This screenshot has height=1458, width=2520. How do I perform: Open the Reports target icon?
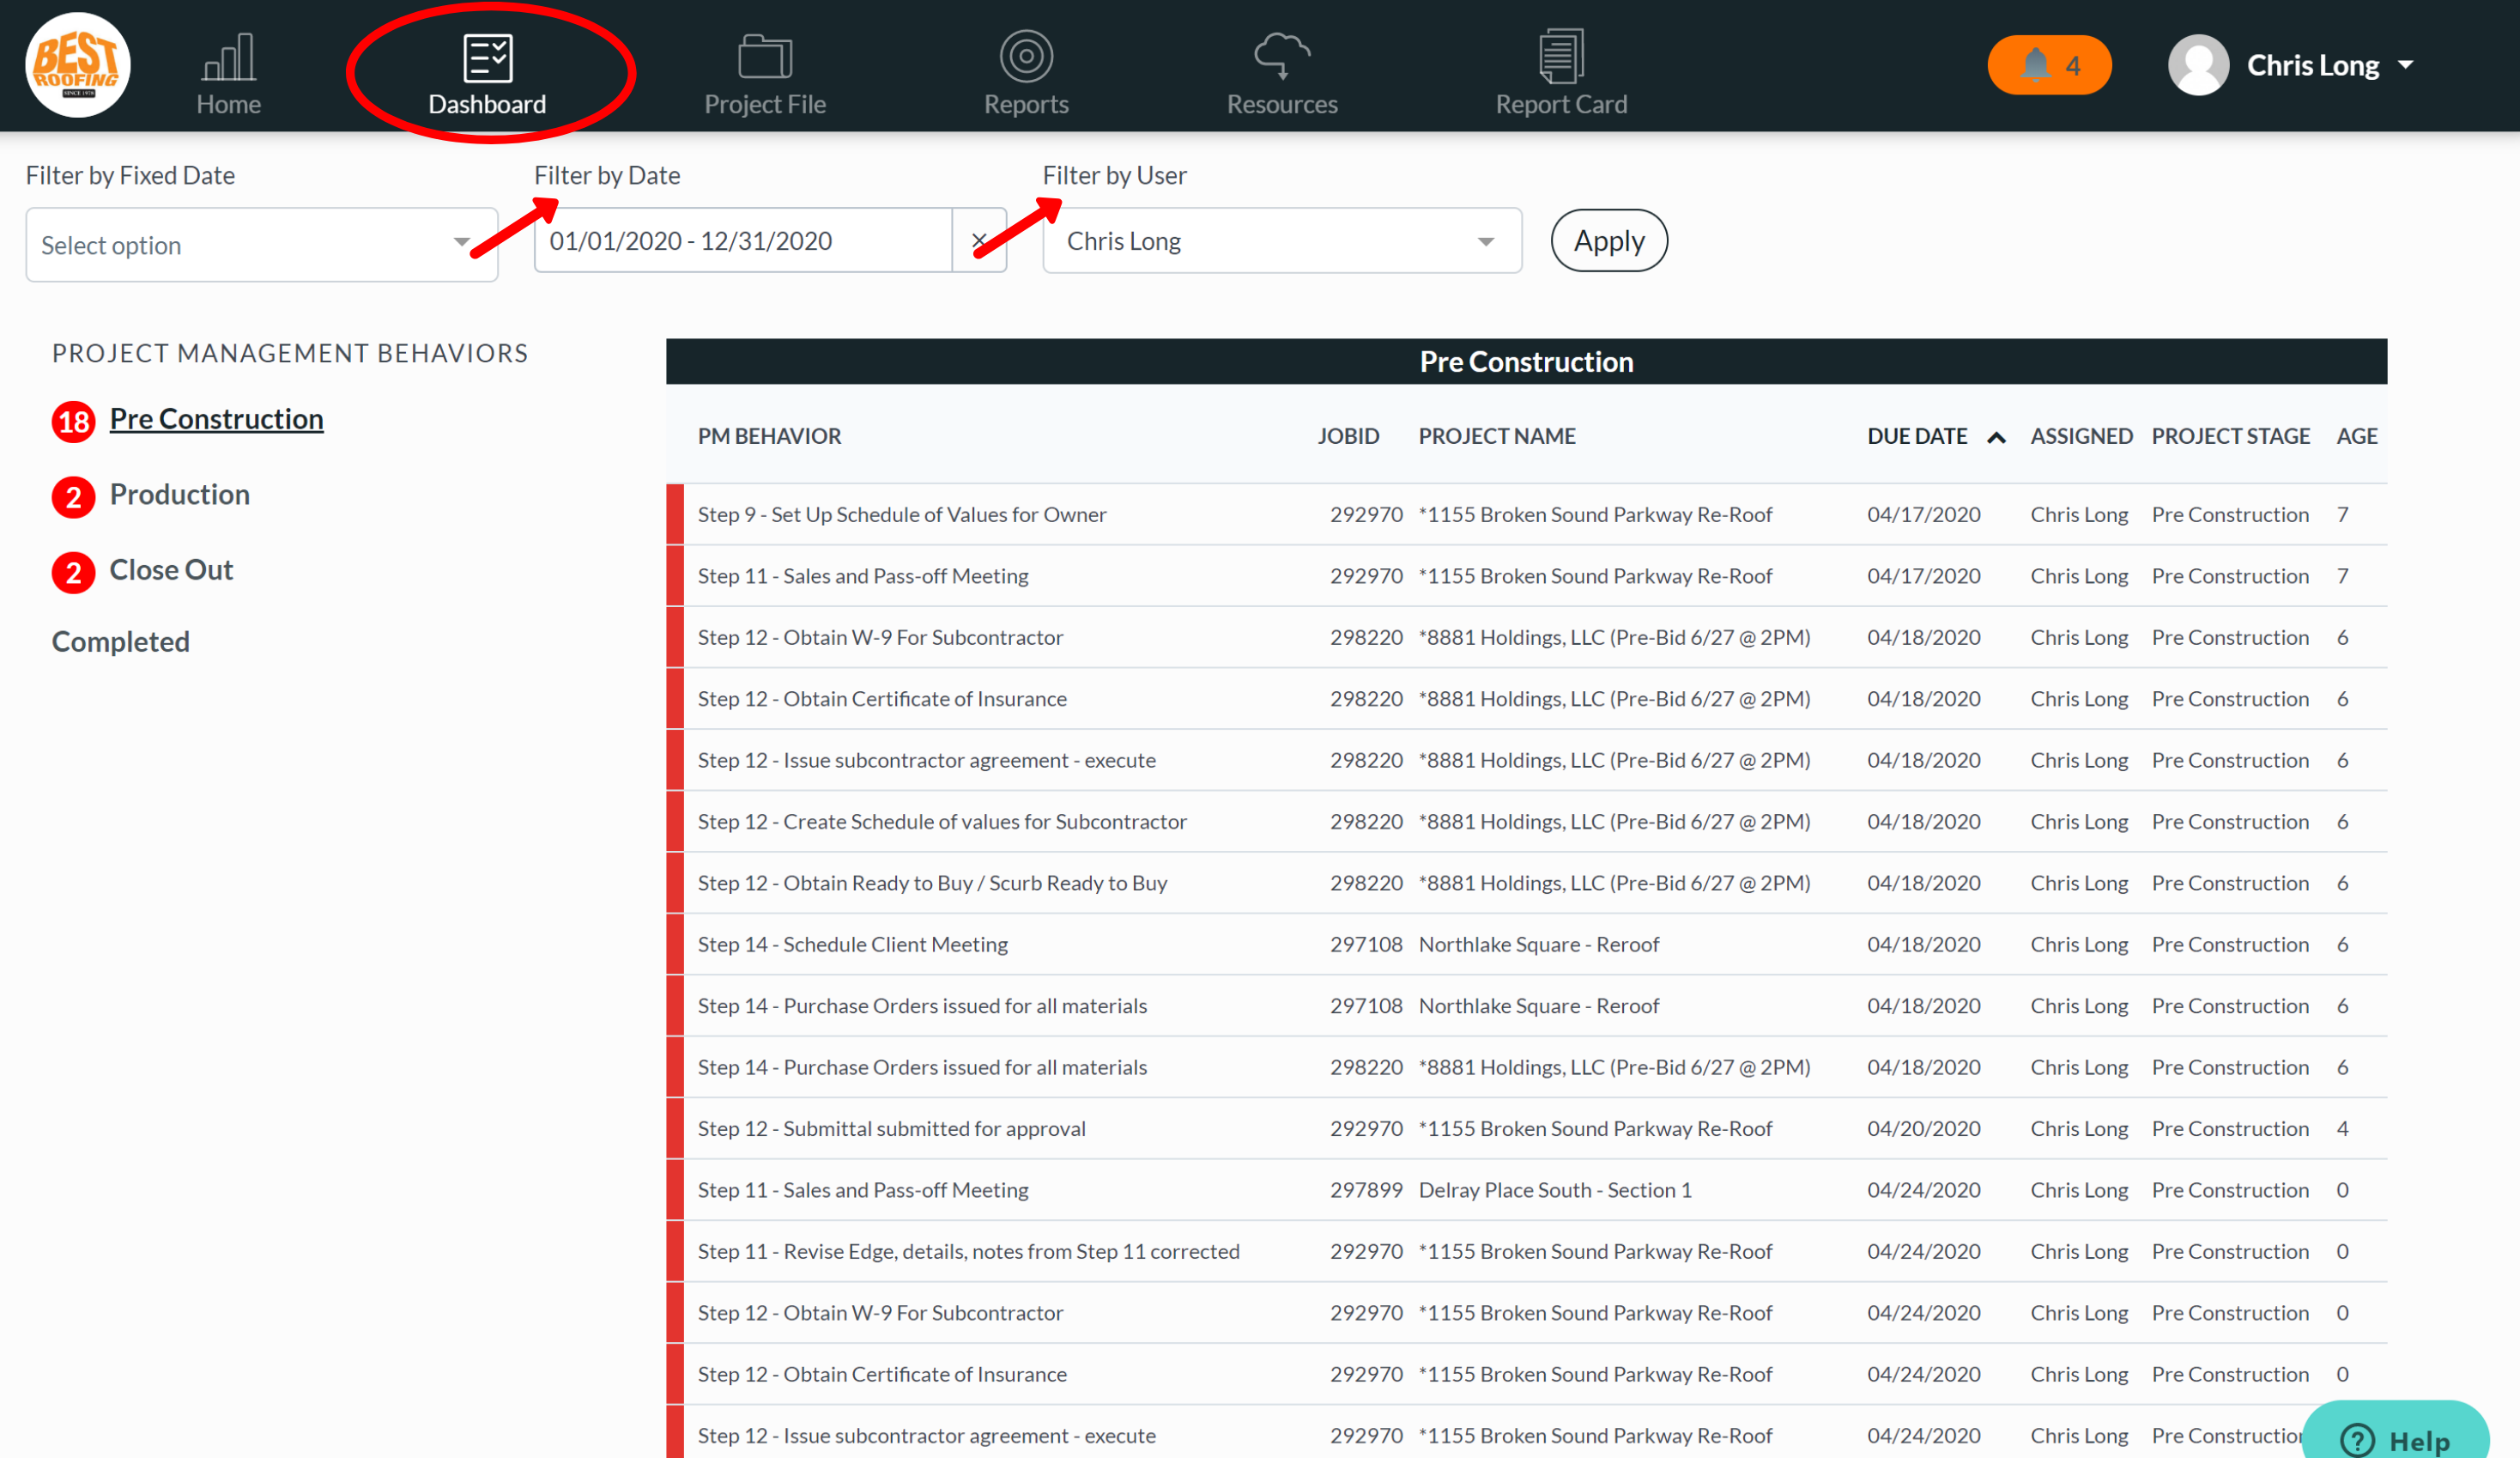click(1026, 56)
